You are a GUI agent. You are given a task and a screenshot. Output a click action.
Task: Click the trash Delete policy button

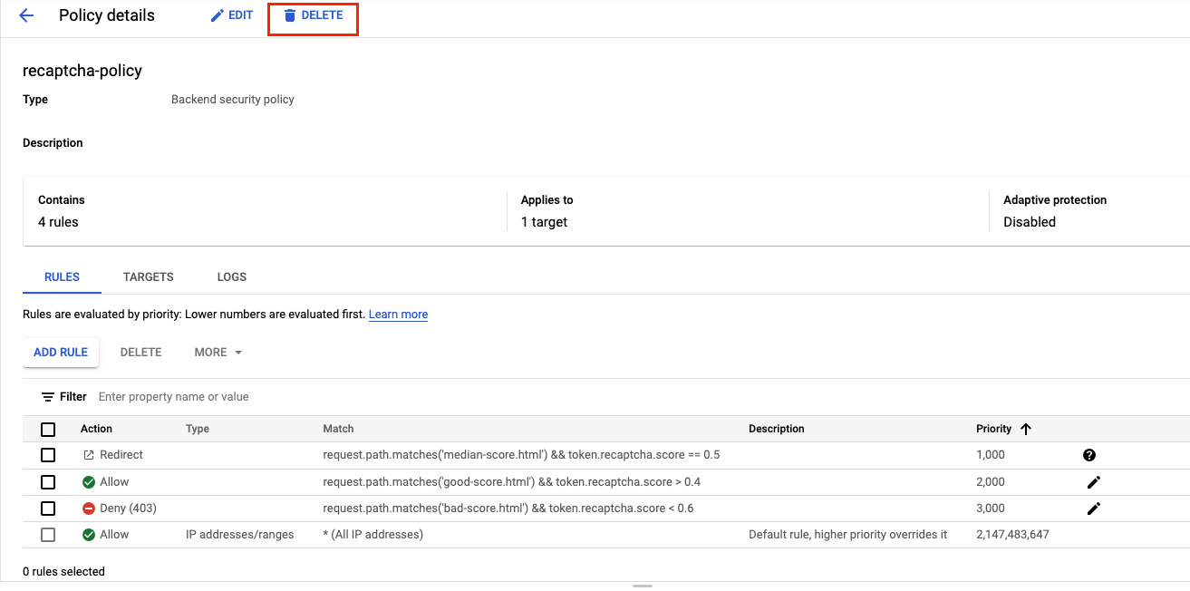(313, 15)
